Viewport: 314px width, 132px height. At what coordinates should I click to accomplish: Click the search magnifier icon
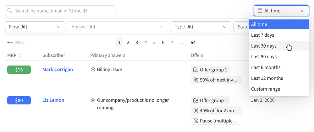10,11
